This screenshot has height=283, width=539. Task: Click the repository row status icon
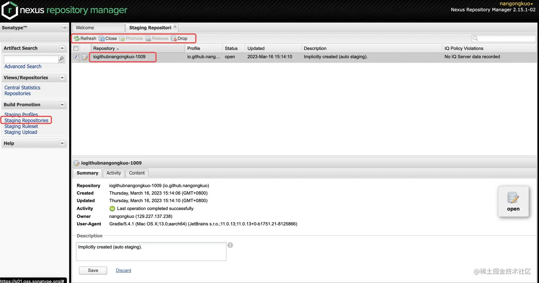(85, 57)
